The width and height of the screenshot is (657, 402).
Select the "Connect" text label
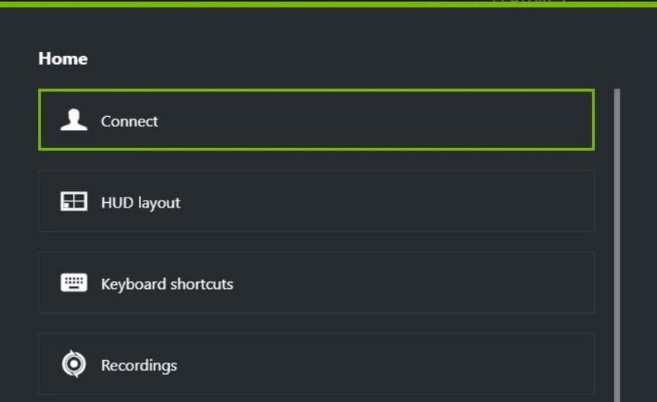[130, 122]
